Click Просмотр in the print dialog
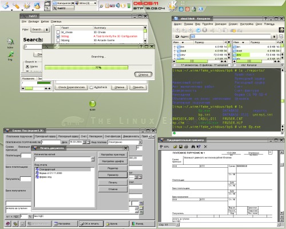This screenshot has height=229, width=286. (113, 175)
